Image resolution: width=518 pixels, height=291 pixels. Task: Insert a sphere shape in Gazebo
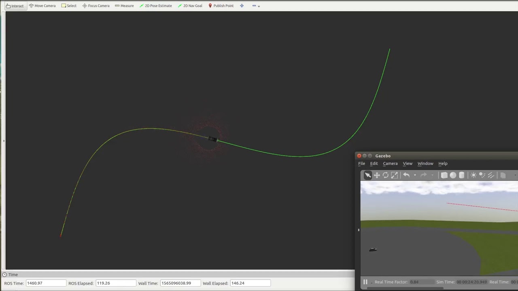click(453, 175)
